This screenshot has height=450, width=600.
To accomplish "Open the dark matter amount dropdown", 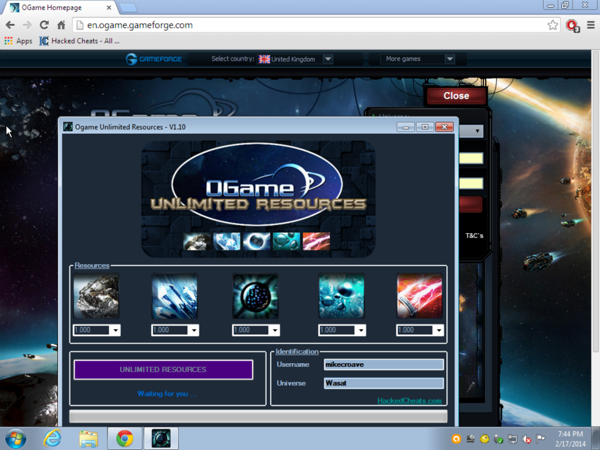I will coord(274,330).
